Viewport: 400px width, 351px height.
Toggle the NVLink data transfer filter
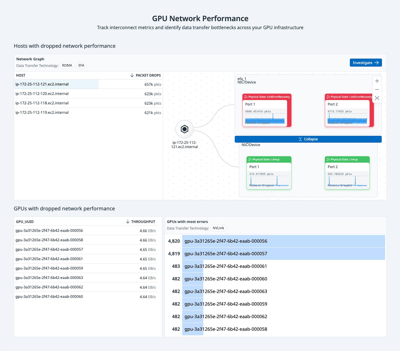pyautogui.click(x=218, y=228)
